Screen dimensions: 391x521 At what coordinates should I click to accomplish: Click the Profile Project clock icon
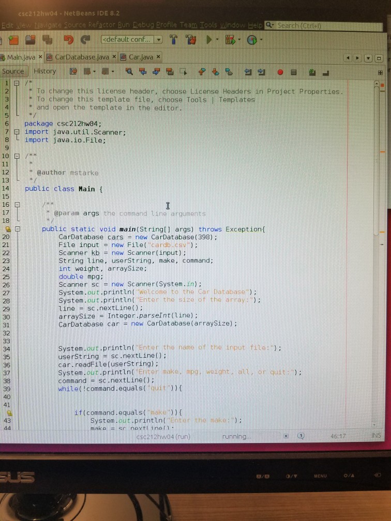point(252,40)
